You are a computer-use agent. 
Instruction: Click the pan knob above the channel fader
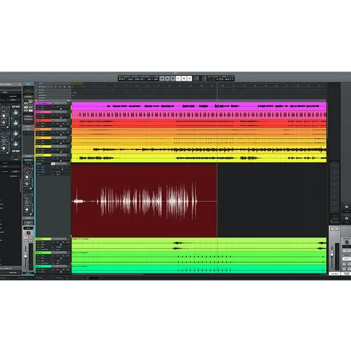[x=29, y=233]
